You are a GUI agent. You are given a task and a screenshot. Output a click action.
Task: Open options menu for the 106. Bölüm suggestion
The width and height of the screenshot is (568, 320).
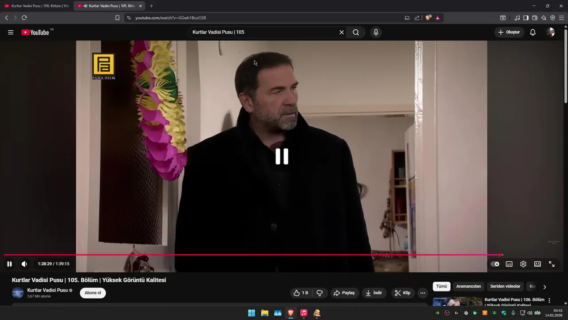549,300
